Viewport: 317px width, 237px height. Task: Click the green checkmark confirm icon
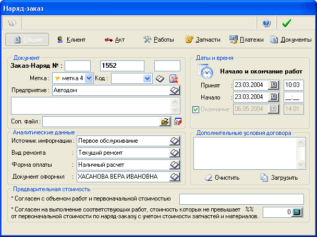pos(286,23)
